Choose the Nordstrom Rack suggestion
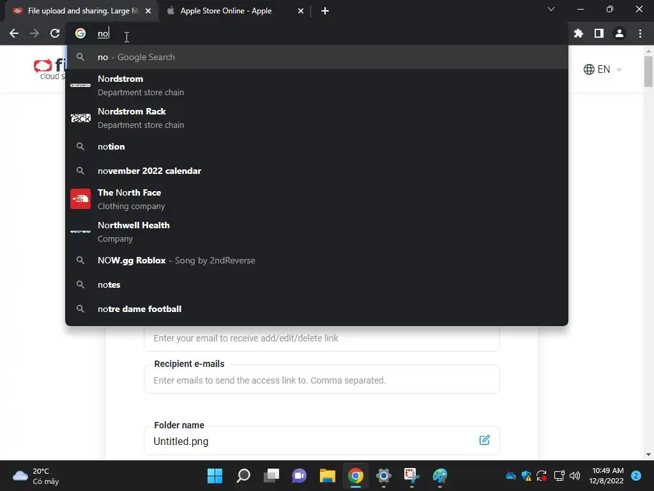Image resolution: width=654 pixels, height=491 pixels. (317, 118)
